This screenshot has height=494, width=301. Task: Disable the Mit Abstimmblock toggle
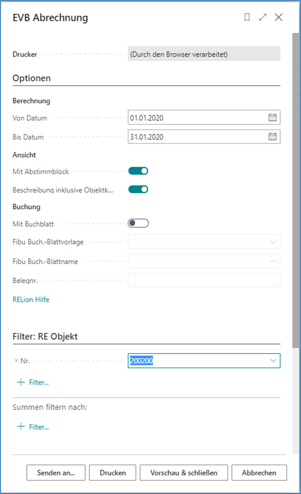tap(138, 171)
